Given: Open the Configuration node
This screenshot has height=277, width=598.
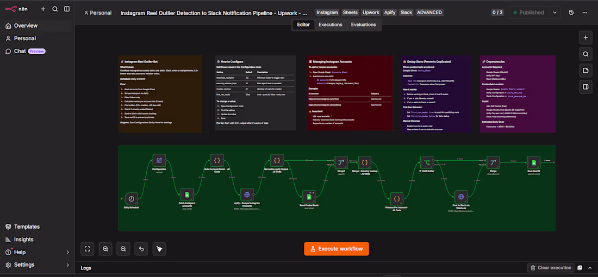Looking at the screenshot, I should 159,160.
